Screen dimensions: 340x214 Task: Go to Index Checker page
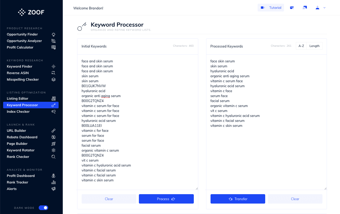click(18, 112)
